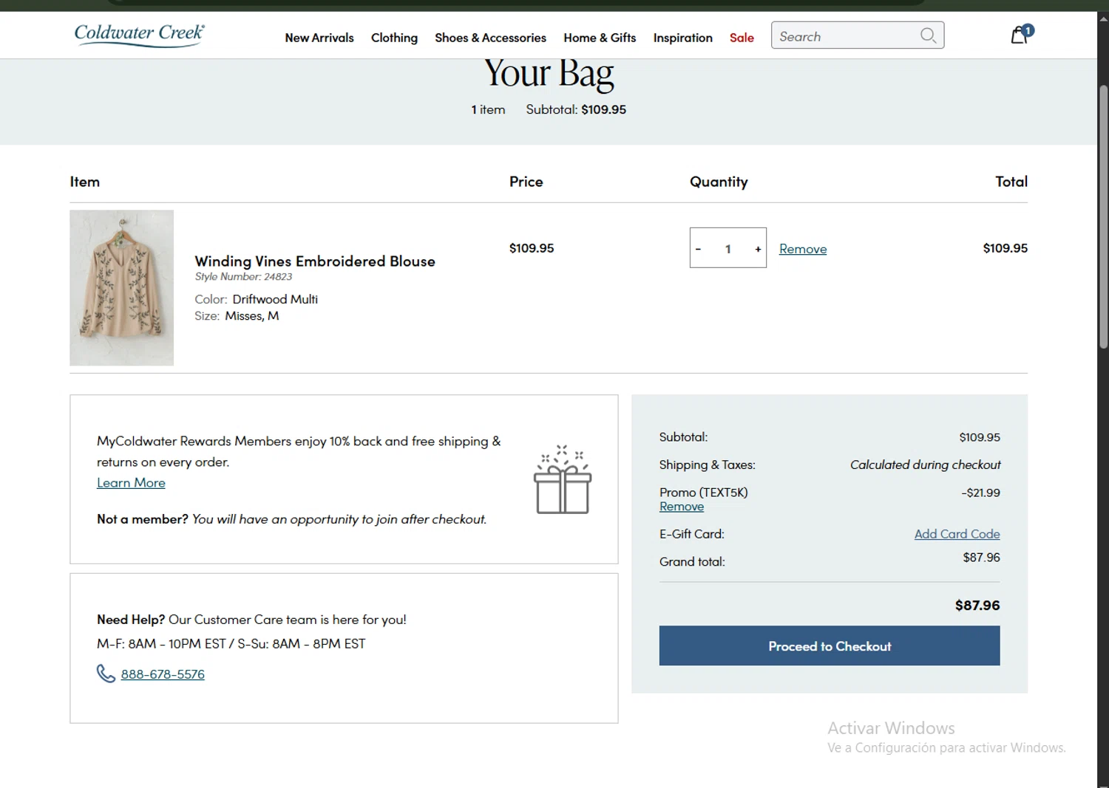Click Proceed to Checkout button
The height and width of the screenshot is (788, 1109).
pos(830,646)
